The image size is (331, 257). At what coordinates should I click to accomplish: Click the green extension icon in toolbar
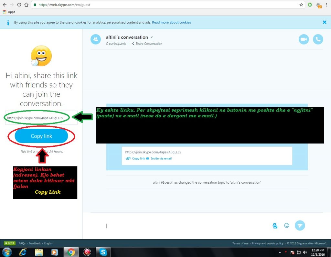pos(310,5)
